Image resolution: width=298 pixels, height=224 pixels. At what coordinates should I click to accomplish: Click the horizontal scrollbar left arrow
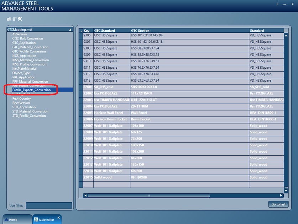pos(85,196)
